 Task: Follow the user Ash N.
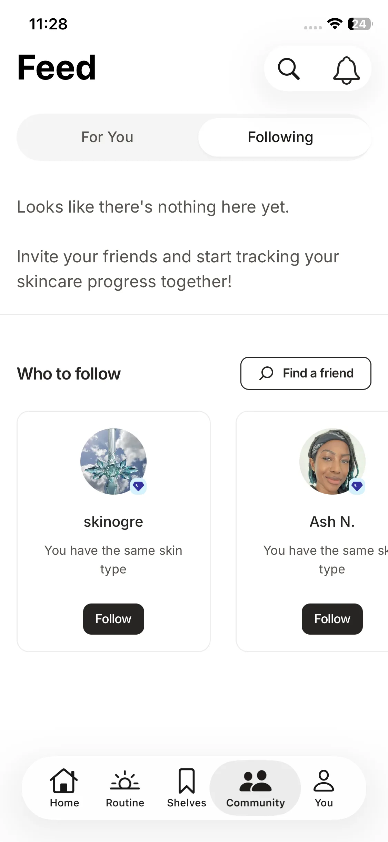point(332,619)
